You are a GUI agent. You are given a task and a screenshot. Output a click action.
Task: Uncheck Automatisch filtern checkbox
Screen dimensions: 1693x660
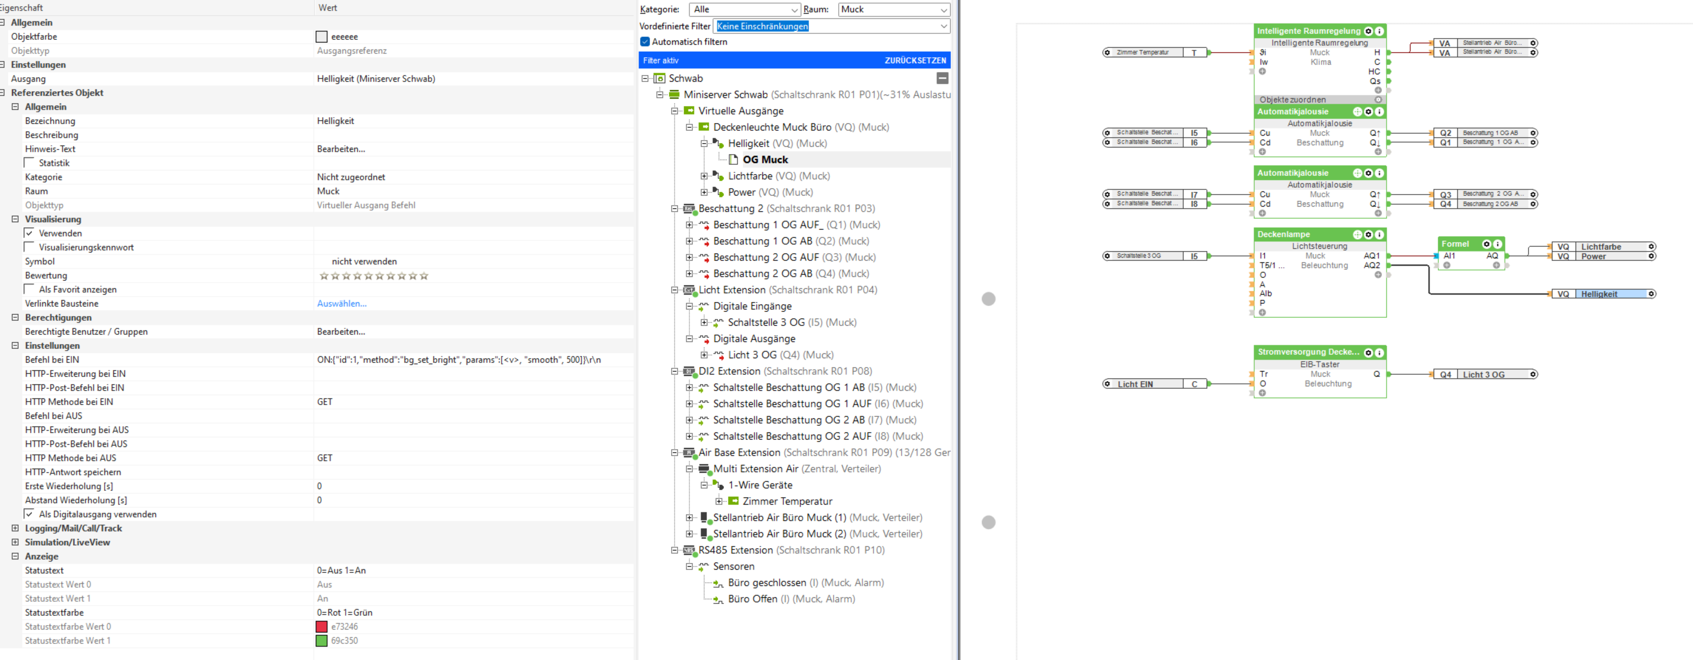pos(645,41)
